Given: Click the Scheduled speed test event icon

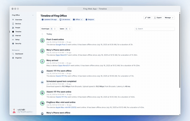Looking at the screenshot, I should tap(42, 82).
